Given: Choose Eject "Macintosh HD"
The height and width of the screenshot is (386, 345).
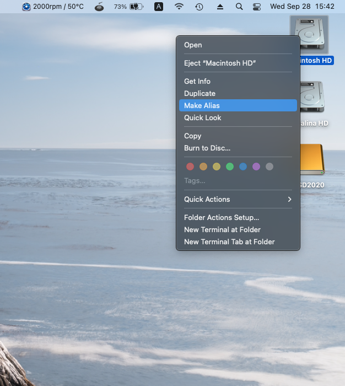Looking at the screenshot, I should [x=238, y=63].
